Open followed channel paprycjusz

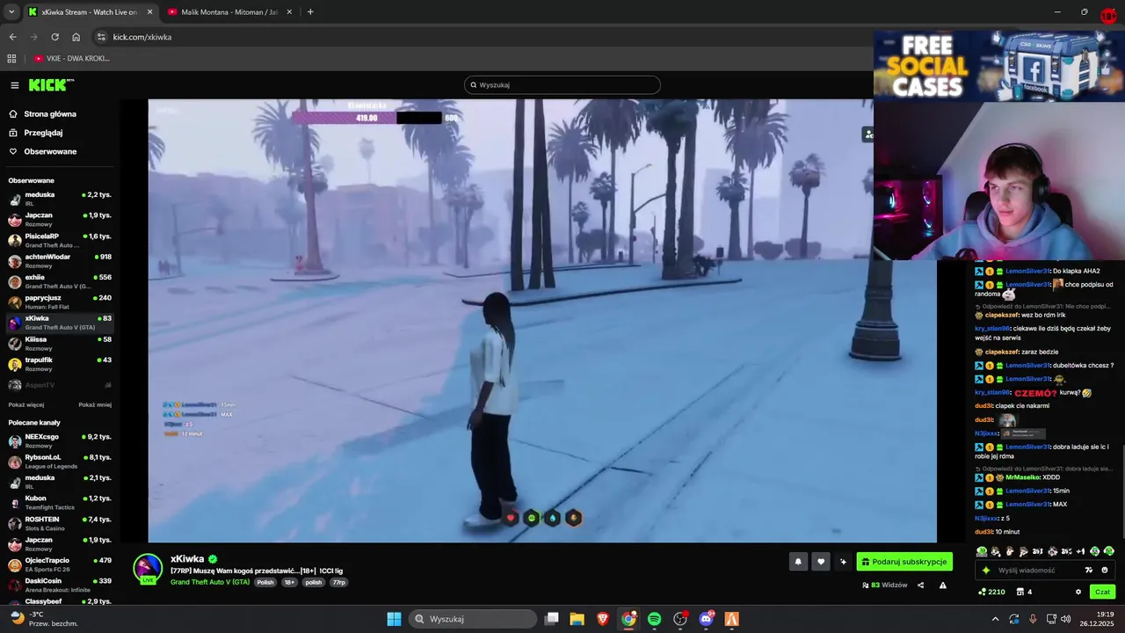pos(60,302)
